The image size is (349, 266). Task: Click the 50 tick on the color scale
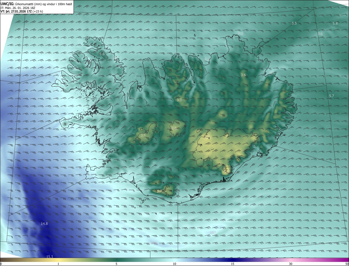coord(347,264)
